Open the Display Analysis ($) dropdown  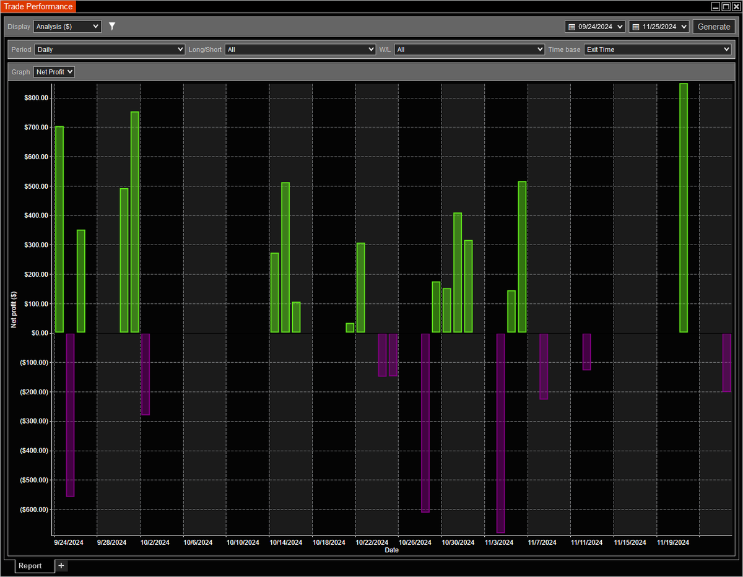click(67, 27)
